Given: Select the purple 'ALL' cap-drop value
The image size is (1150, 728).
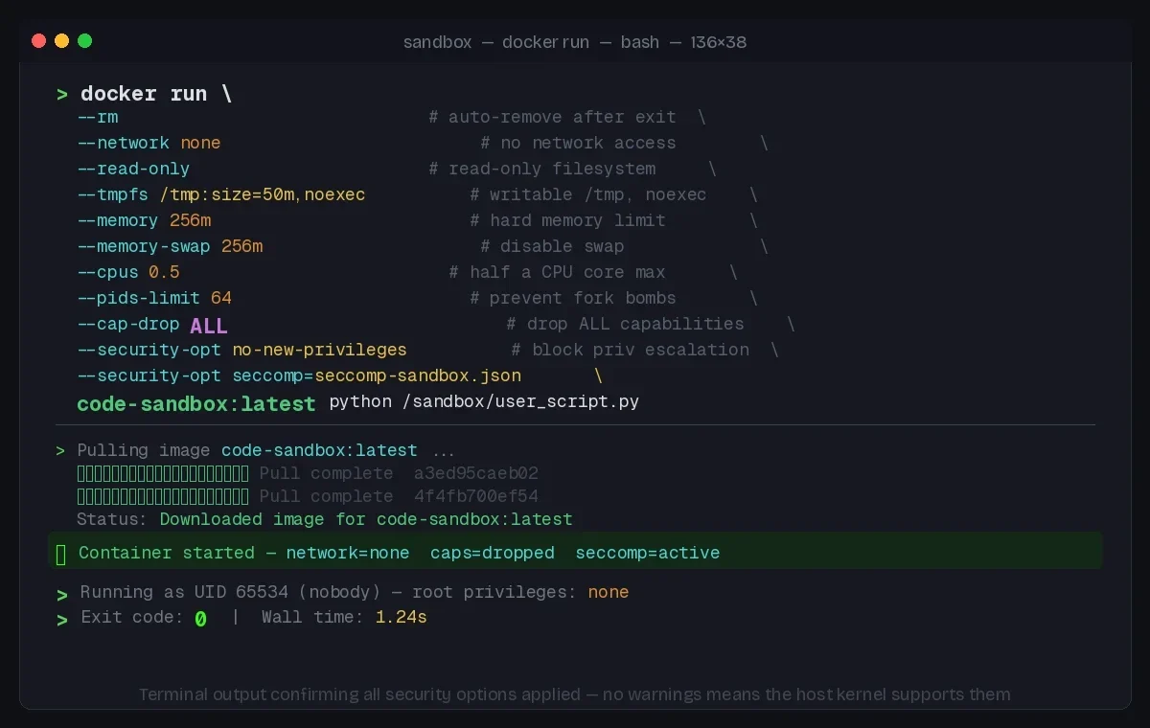Looking at the screenshot, I should [209, 326].
